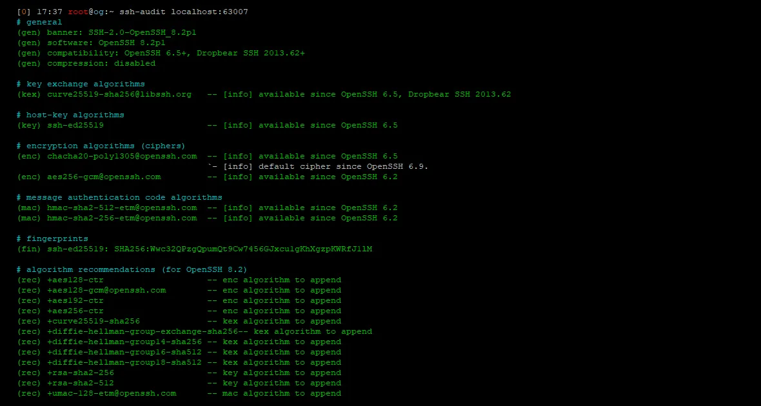Click '+diffie-hellman-group-exchange-sha256' recommendation
Viewport: 761px width, 406px height.
click(x=142, y=331)
